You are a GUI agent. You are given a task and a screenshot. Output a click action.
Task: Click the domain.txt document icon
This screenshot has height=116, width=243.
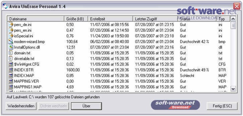tap(11, 53)
